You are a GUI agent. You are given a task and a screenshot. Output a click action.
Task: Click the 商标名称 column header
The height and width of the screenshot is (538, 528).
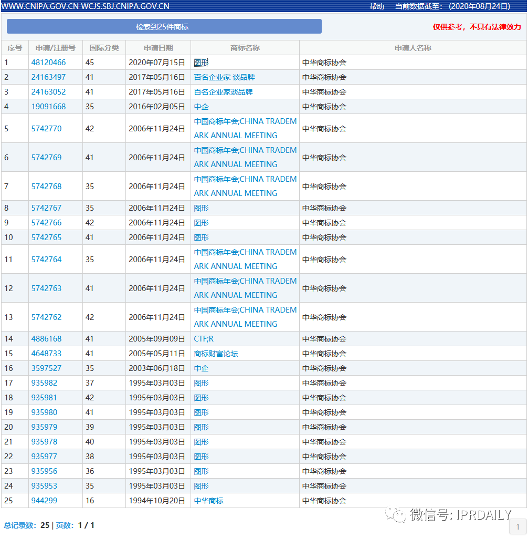pyautogui.click(x=245, y=48)
